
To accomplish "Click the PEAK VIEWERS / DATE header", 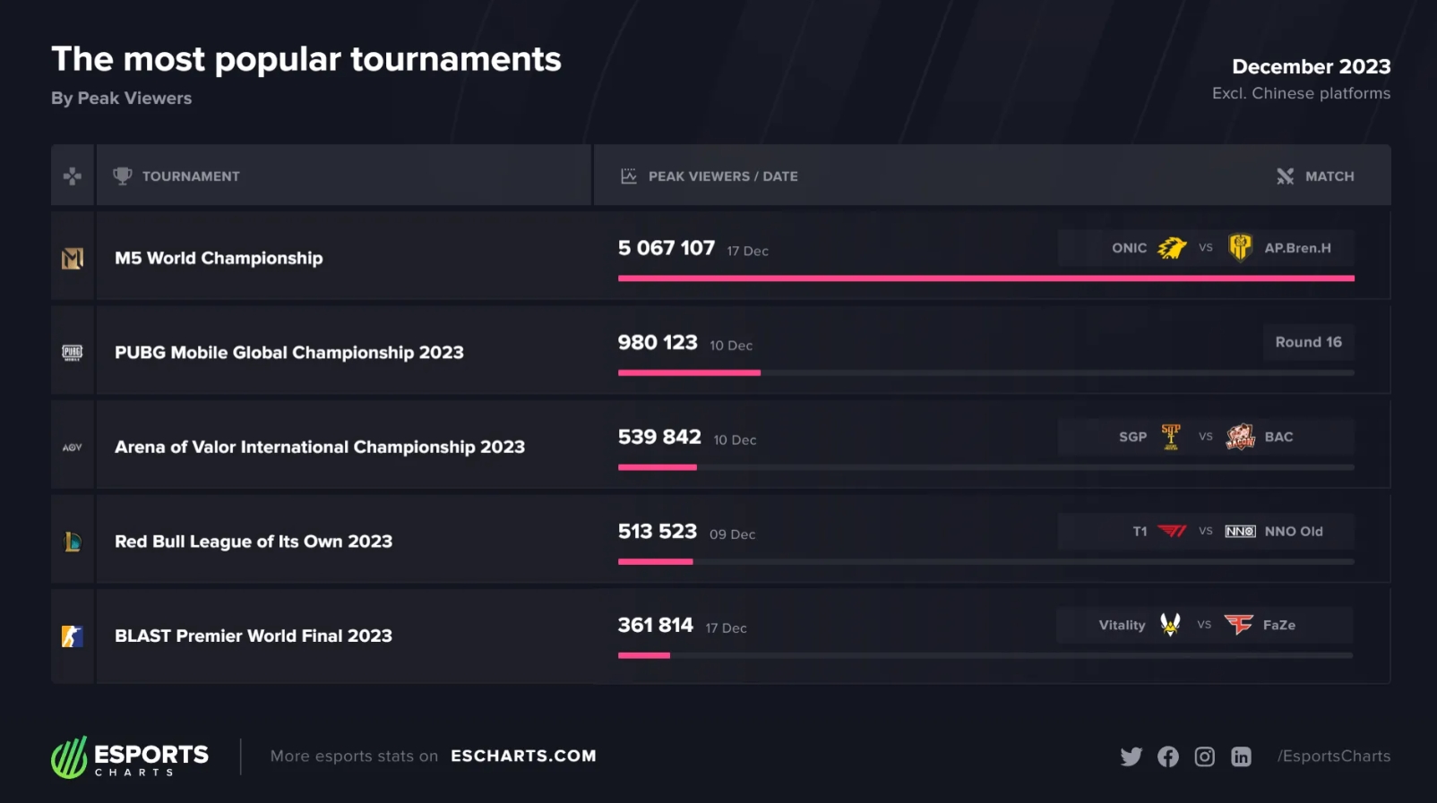I will pyautogui.click(x=722, y=176).
